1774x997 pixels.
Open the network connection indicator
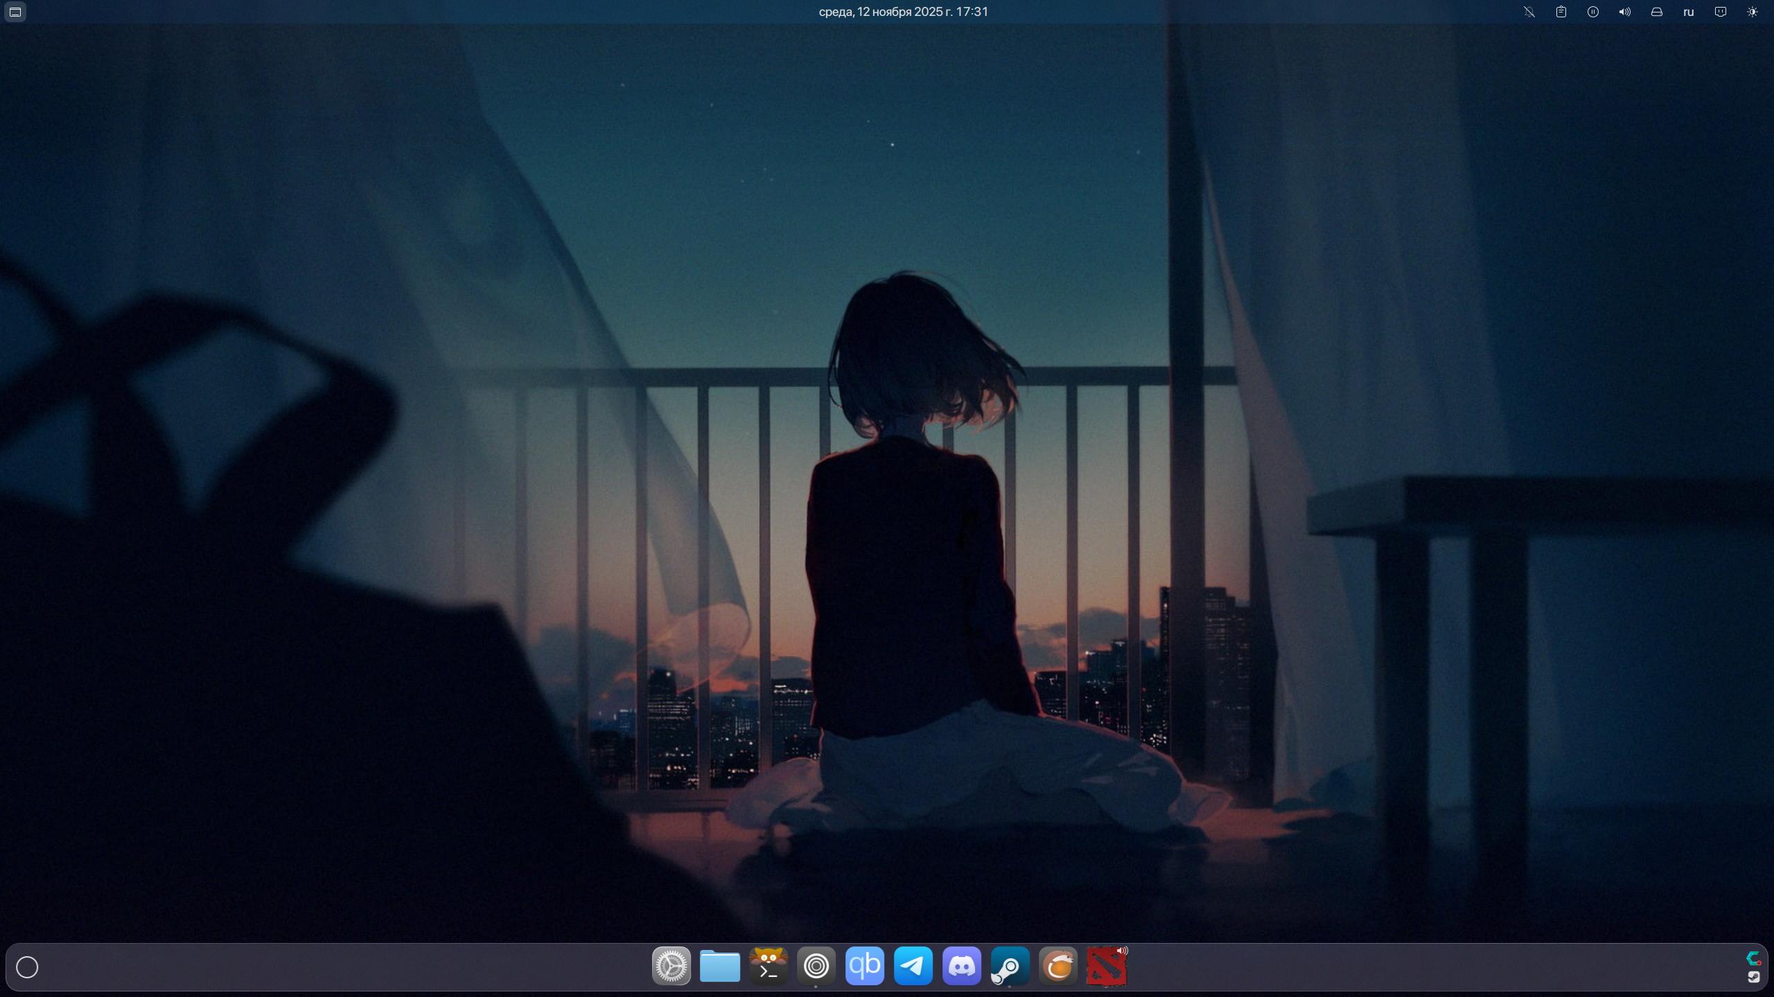coord(1721,12)
